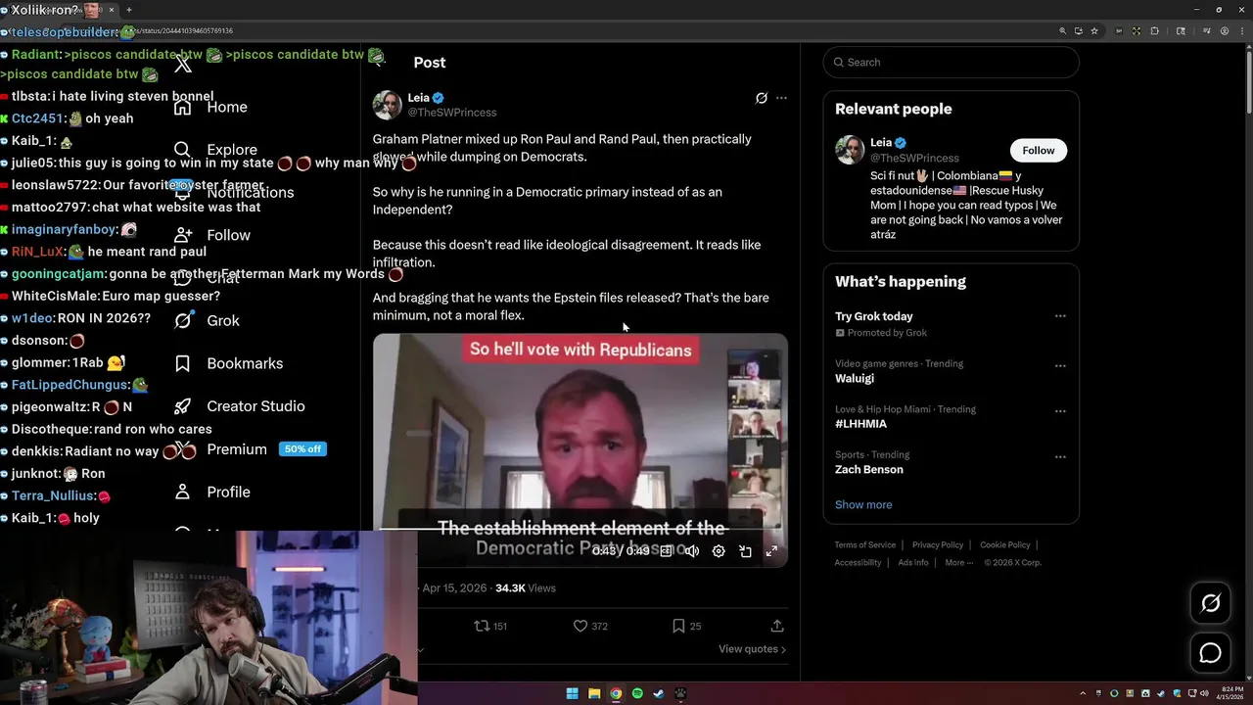The image size is (1253, 705).
Task: Open options for the Waluigi trend
Action: click(x=1059, y=365)
